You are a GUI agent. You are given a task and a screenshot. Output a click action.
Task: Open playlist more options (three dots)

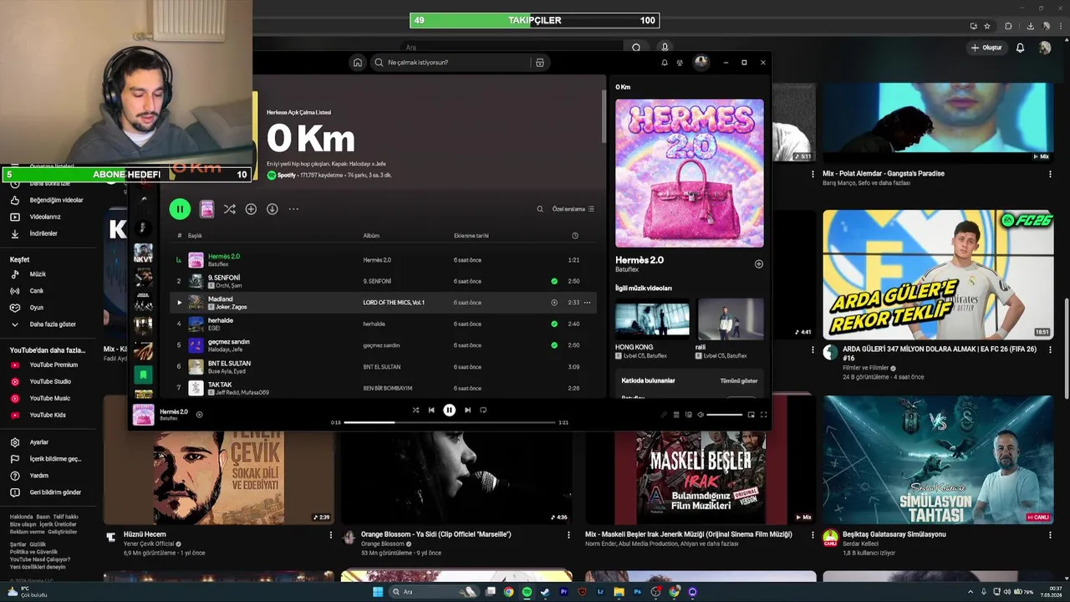pos(293,209)
